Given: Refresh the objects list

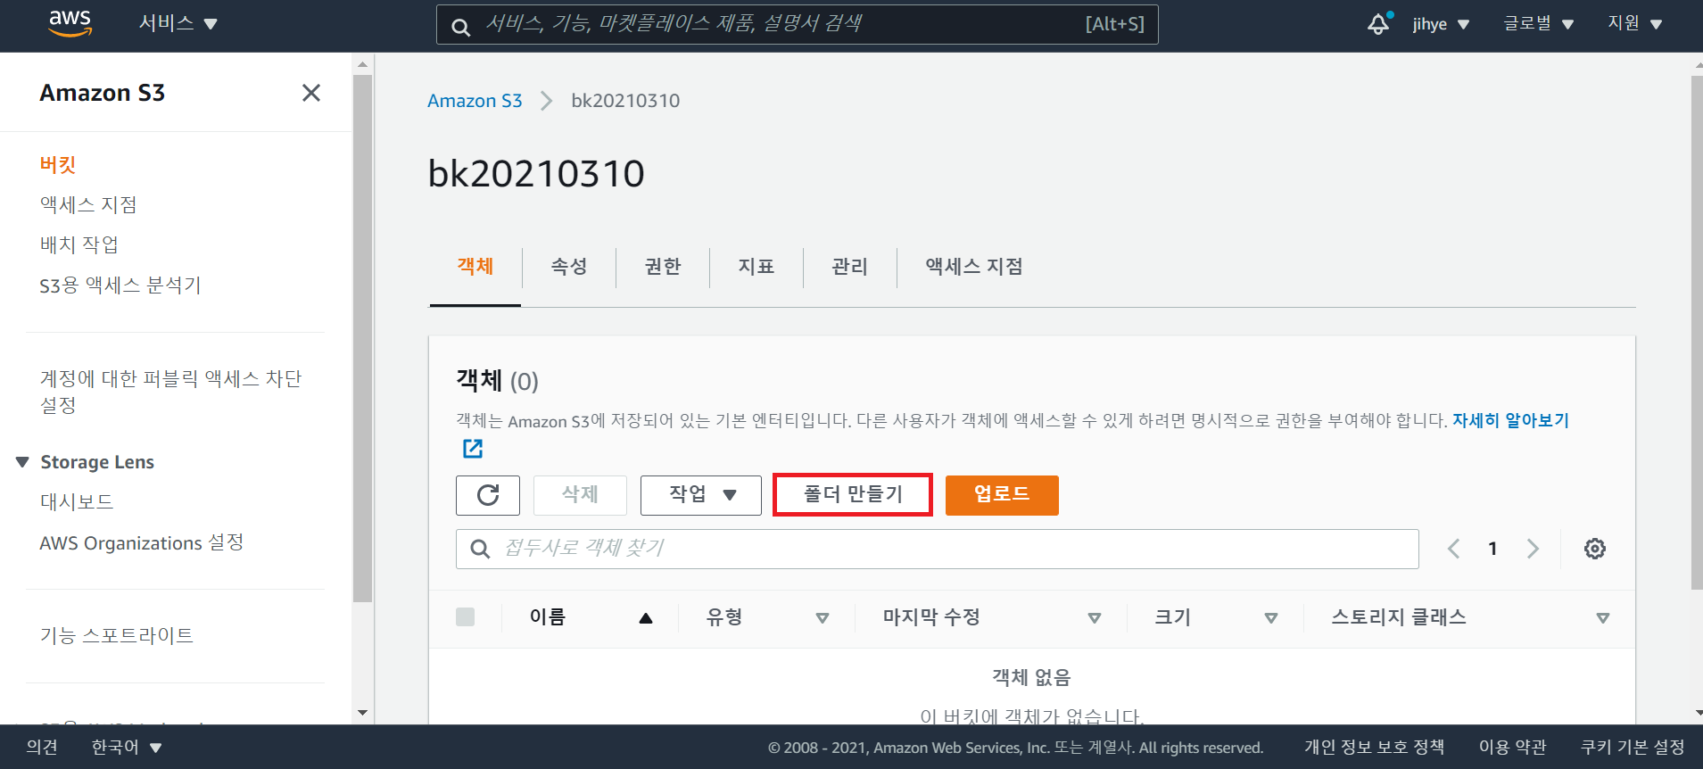Looking at the screenshot, I should click(x=488, y=495).
